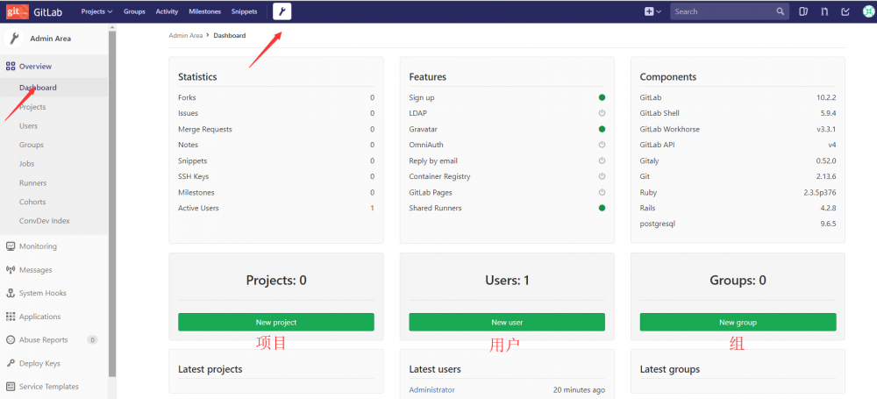This screenshot has width=877, height=399.
Task: Click the LDAP disabled power icon
Action: point(602,113)
